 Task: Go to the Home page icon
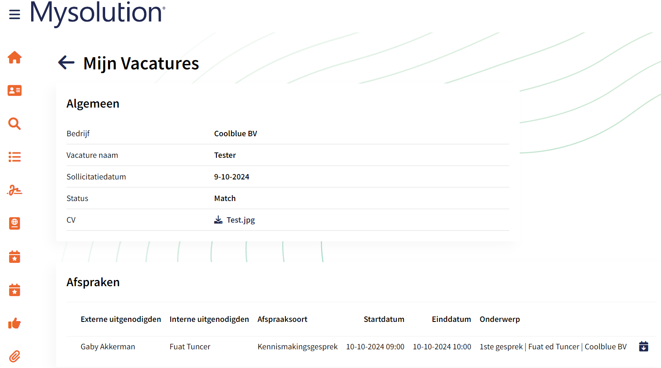15,57
